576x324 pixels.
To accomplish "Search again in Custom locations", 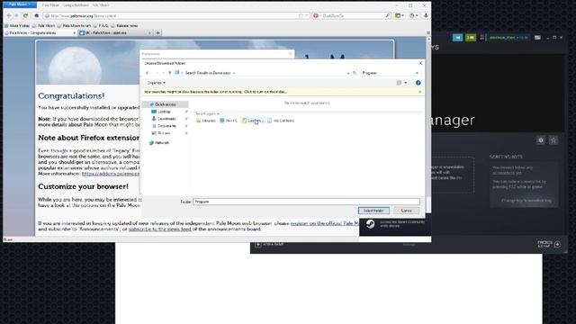I will [253, 121].
